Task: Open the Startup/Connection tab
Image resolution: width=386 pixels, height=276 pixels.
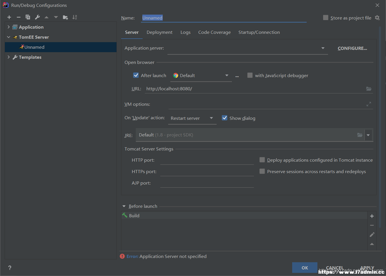Action: tap(259, 32)
